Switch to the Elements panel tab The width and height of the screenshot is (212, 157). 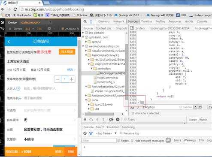click(104, 21)
